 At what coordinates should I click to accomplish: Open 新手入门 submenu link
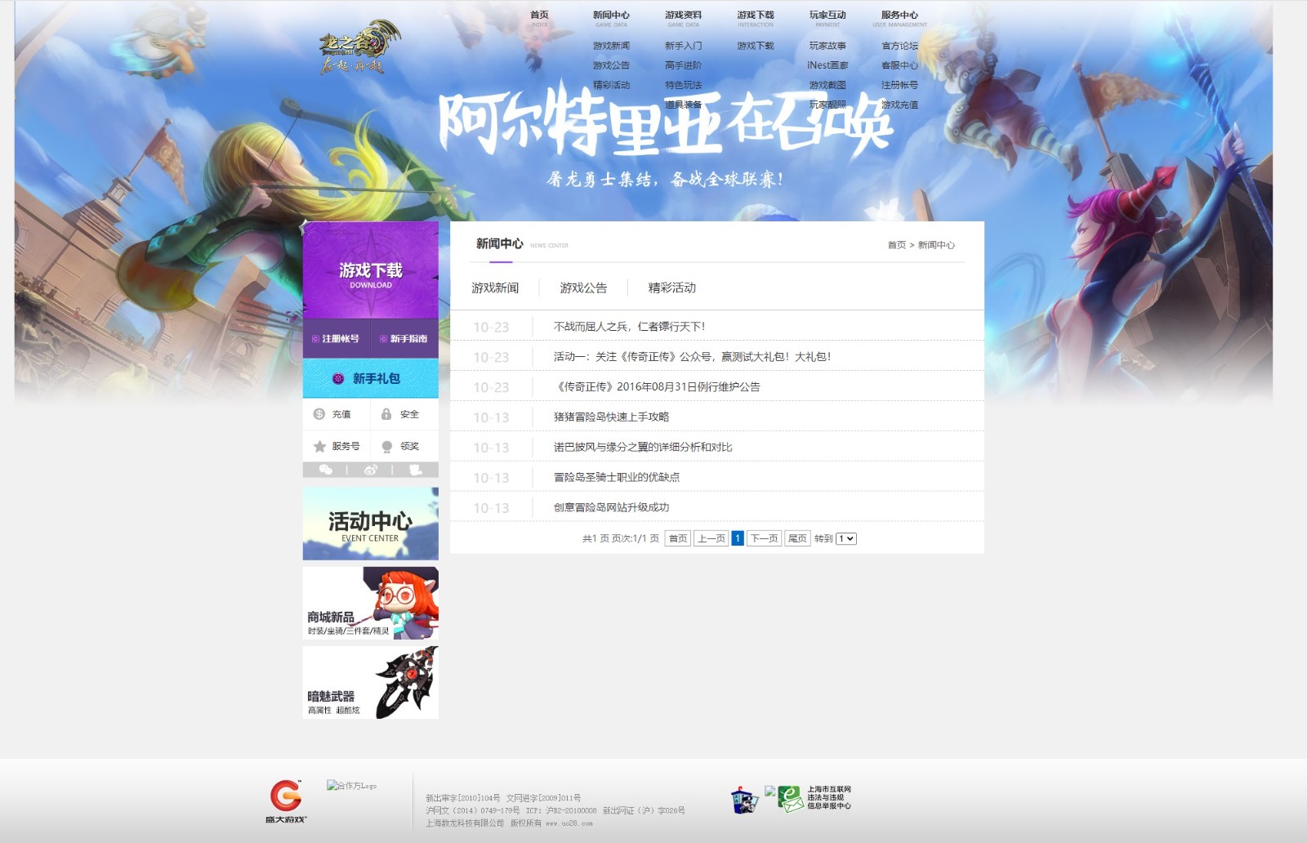click(683, 46)
